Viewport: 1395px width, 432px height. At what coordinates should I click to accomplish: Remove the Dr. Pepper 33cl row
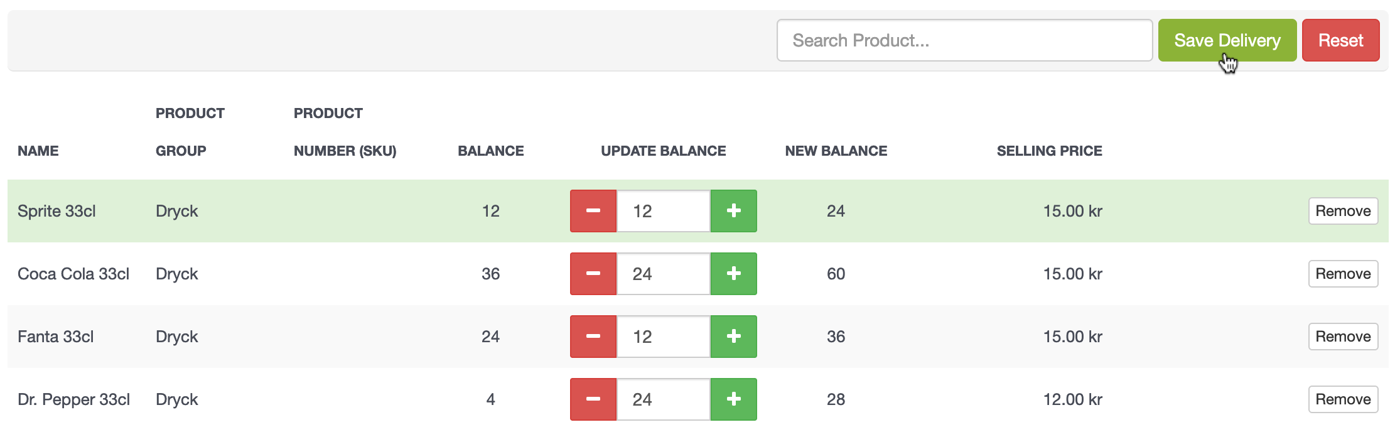pyautogui.click(x=1344, y=399)
